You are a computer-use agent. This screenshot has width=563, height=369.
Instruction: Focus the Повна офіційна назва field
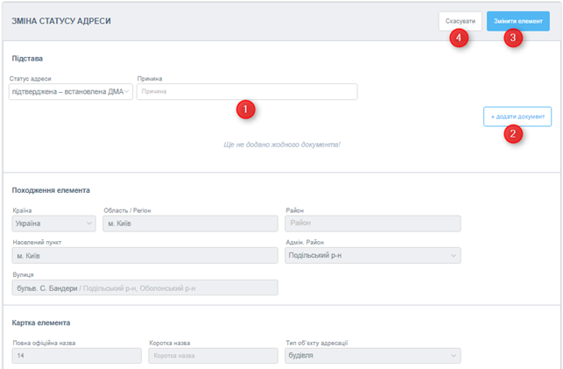click(75, 356)
